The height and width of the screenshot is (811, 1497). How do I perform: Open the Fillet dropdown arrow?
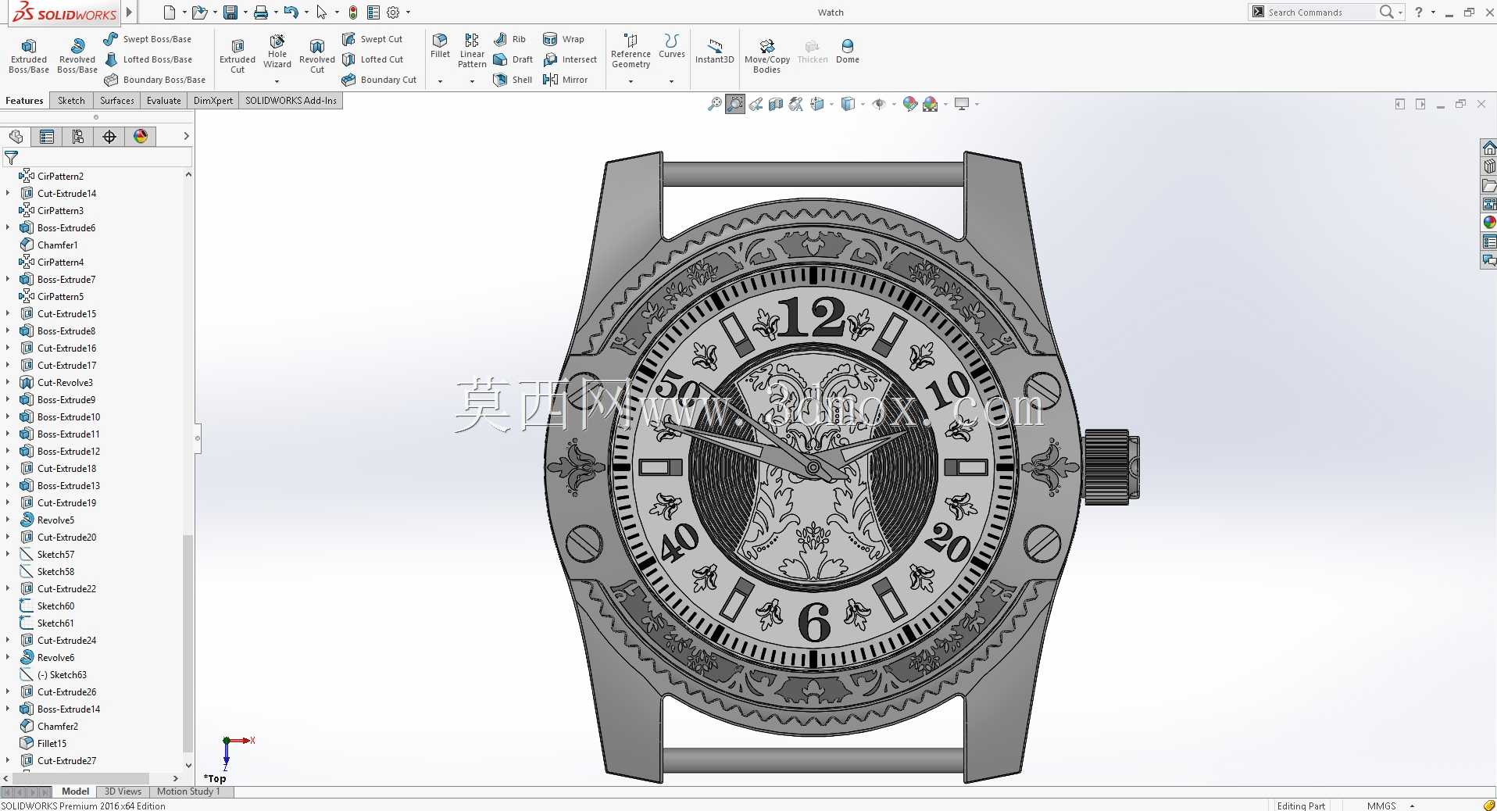[x=440, y=81]
